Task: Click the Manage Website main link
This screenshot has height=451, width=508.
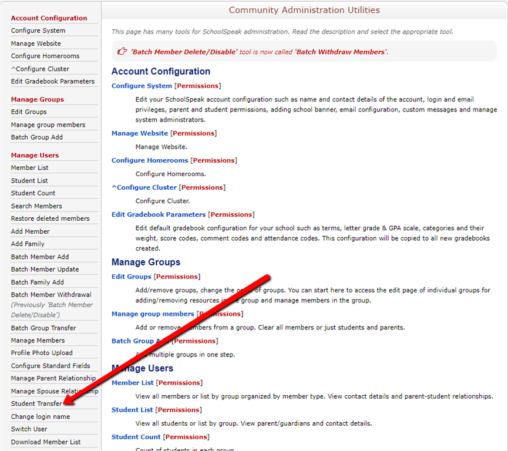Action: pyautogui.click(x=140, y=133)
